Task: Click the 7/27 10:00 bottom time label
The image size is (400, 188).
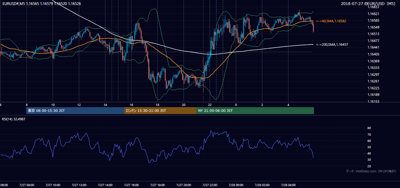Action: 53,185
